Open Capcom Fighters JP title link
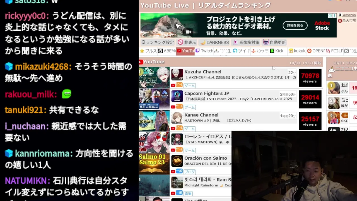 [207, 93]
